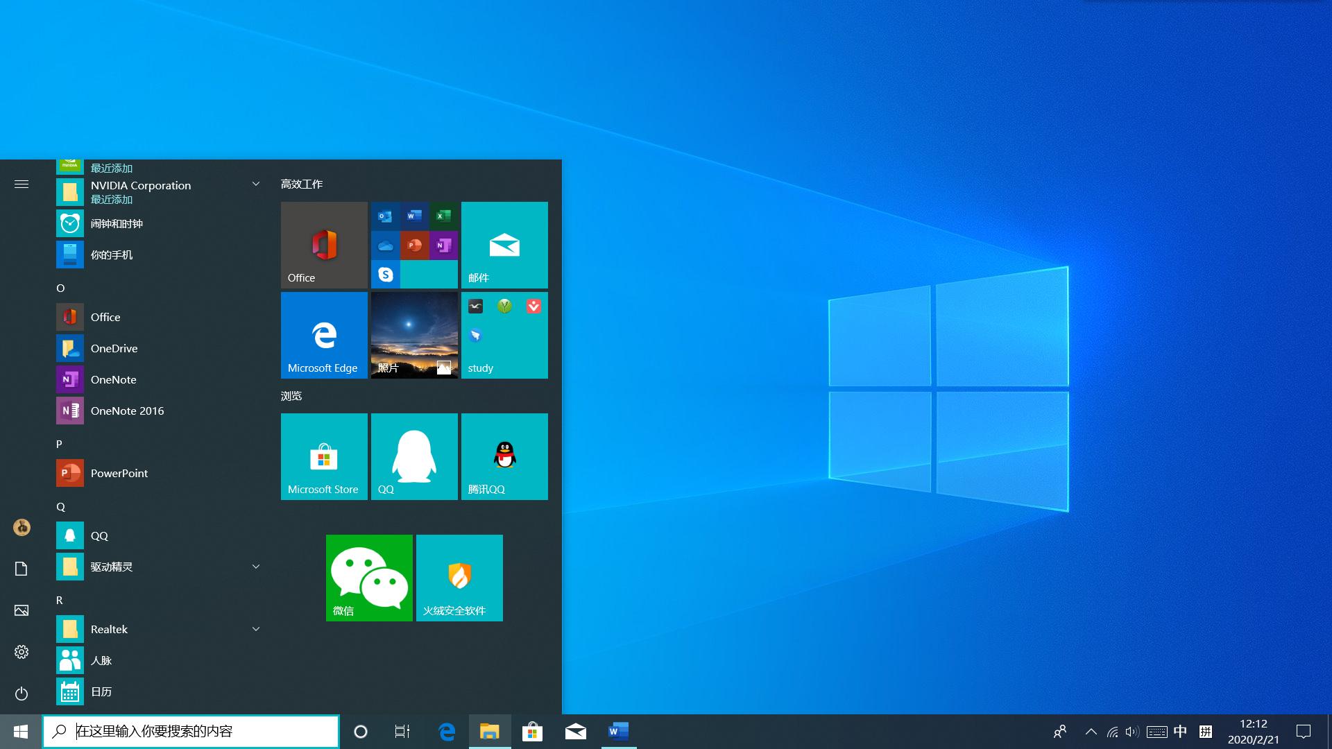
Task: Open the 火绒安全软件 tile
Action: 459,577
